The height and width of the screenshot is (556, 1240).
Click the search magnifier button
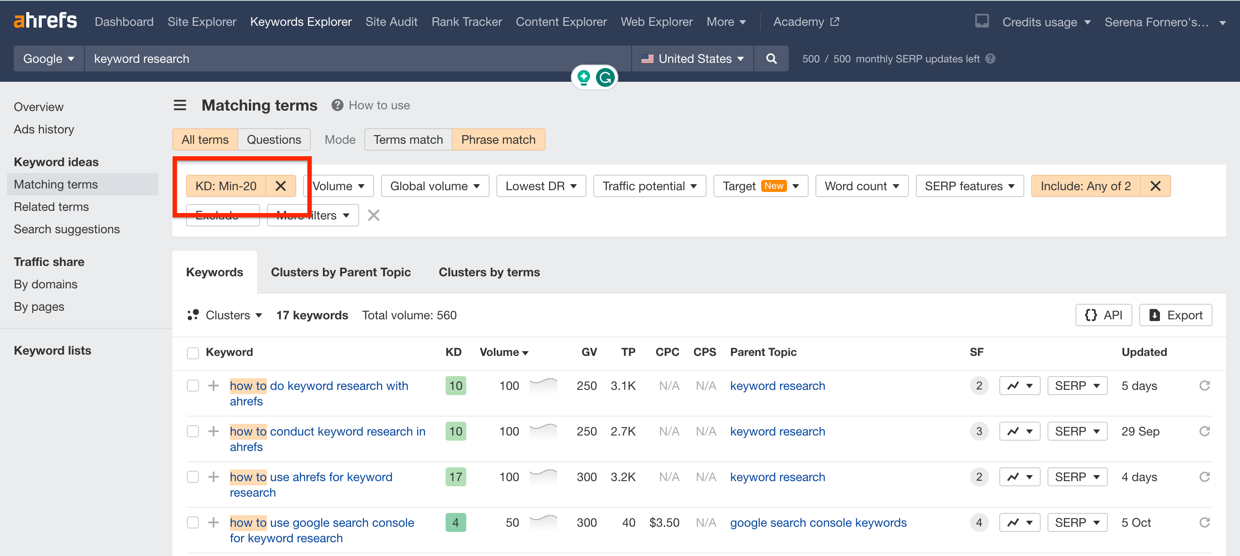[x=771, y=59]
